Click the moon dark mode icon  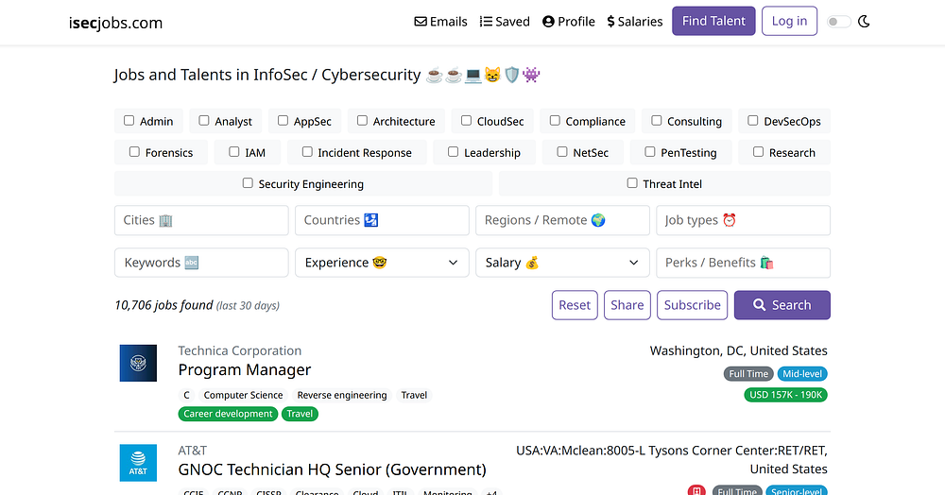tap(864, 22)
